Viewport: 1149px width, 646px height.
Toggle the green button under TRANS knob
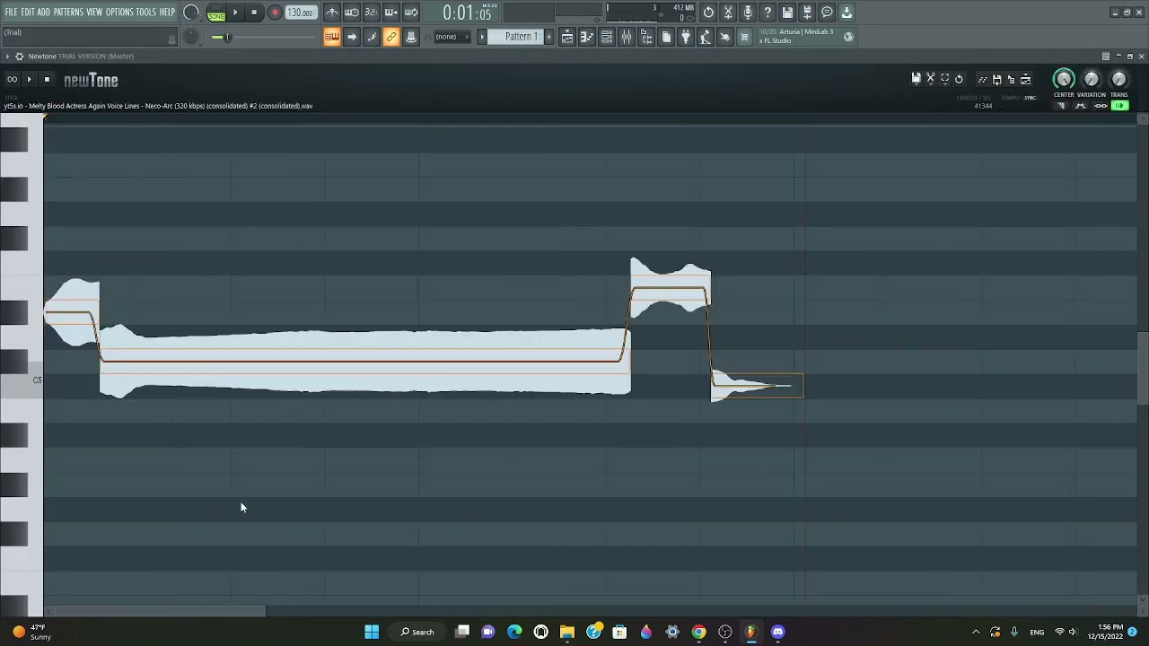pyautogui.click(x=1119, y=106)
